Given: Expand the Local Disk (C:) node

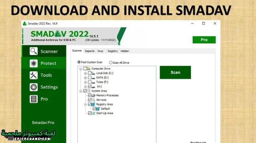Looking at the screenshot, I should (85, 73).
